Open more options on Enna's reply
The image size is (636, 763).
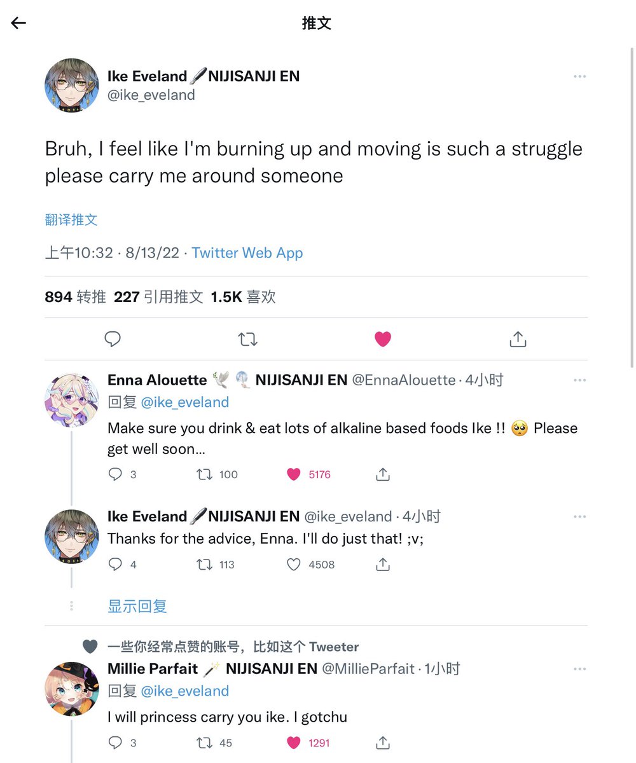(579, 380)
